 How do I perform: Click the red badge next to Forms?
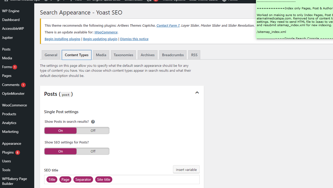15,67
